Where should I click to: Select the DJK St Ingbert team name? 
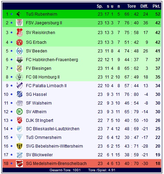pos(40,121)
